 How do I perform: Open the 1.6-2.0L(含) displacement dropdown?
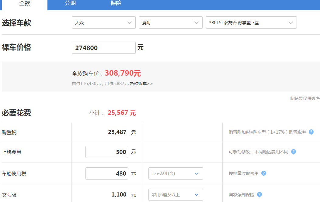[176, 173]
